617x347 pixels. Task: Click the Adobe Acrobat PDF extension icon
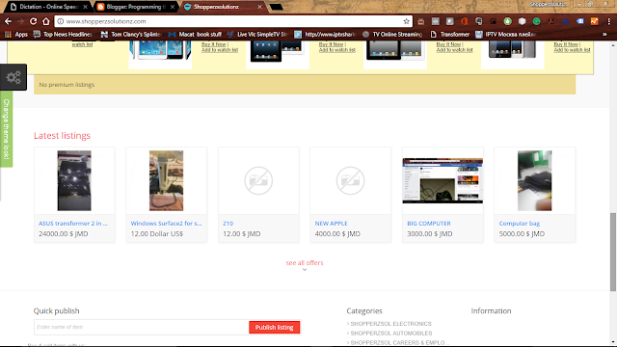point(551,21)
